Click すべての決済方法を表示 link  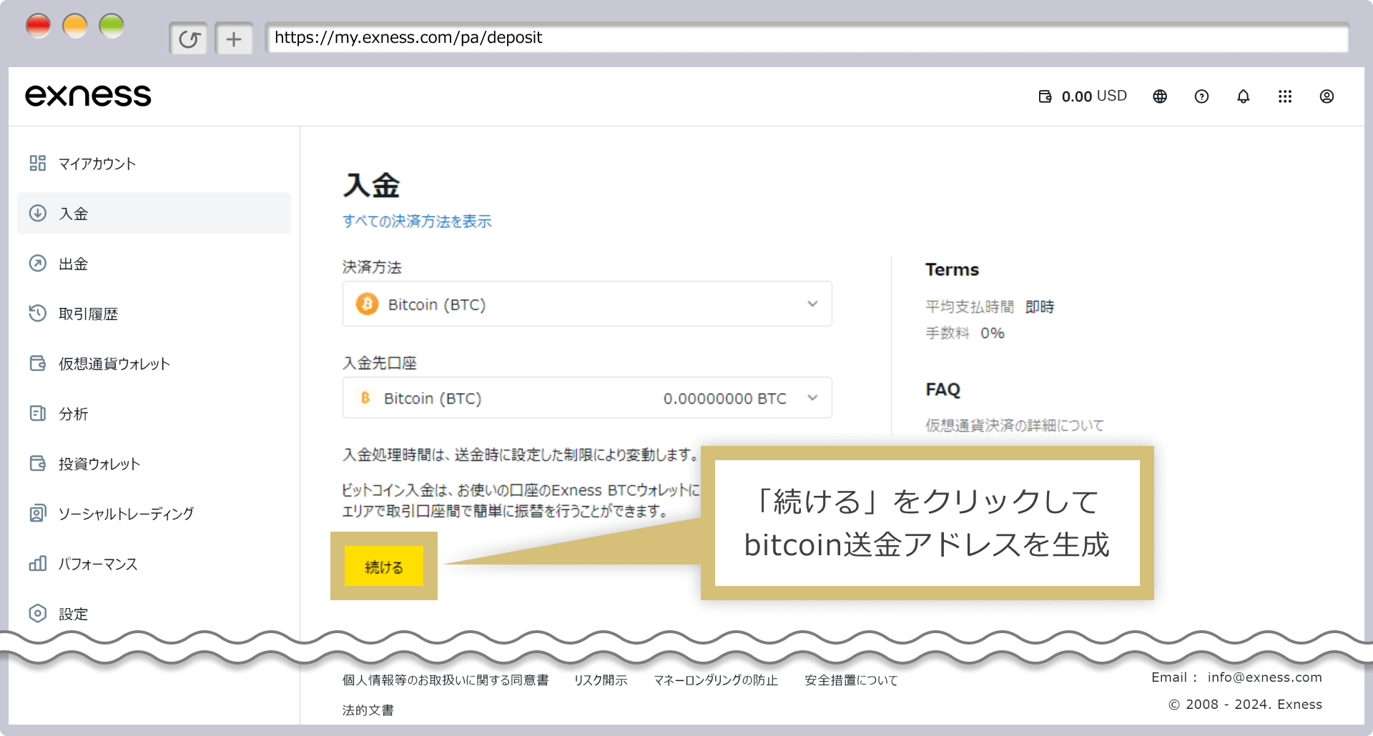point(417,221)
